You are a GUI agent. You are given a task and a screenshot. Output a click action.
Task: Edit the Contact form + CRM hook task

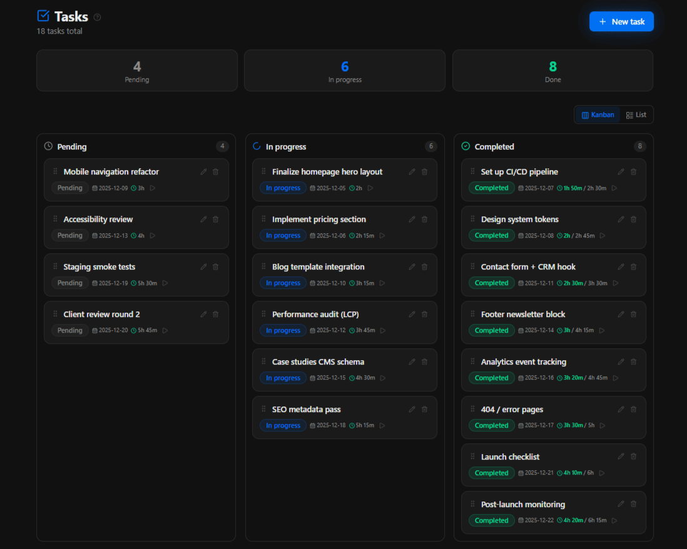coord(621,267)
